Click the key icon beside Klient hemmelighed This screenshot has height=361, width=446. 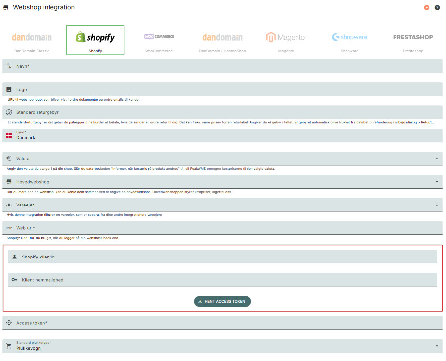click(x=14, y=280)
